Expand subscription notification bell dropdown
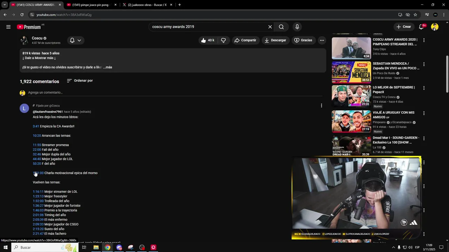 pos(75,40)
